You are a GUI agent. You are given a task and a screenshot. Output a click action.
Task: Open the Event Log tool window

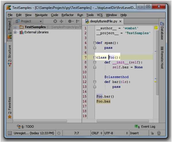pos(145,127)
